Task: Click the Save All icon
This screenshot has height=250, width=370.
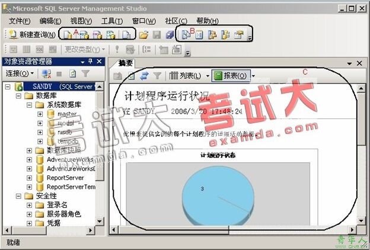Action: (170, 35)
